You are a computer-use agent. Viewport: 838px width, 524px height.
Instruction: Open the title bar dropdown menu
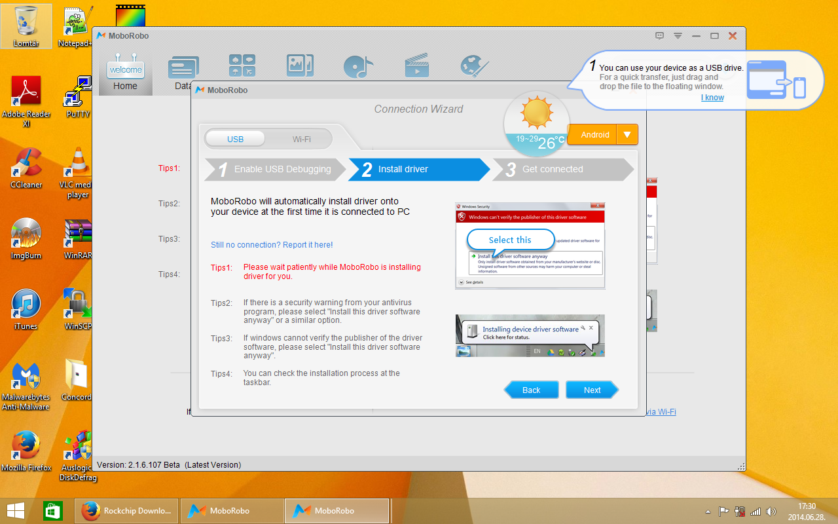click(x=678, y=36)
